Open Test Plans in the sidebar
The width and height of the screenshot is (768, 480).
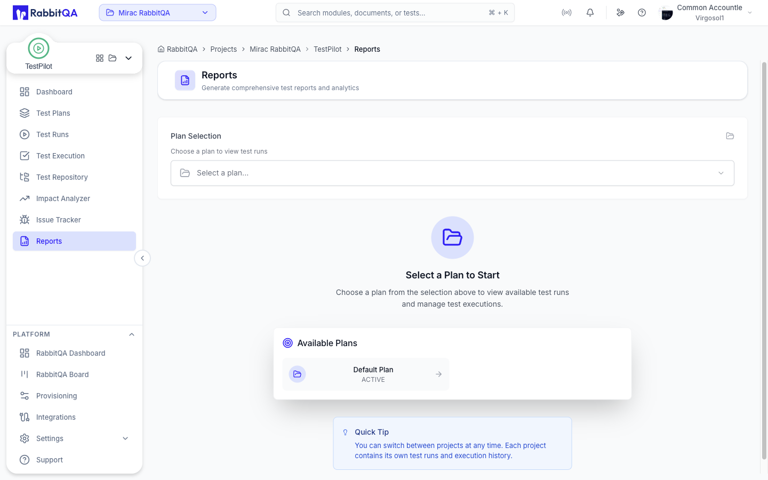click(74, 113)
